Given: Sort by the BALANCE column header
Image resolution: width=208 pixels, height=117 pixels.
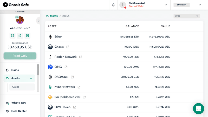Looking at the screenshot, I should (x=132, y=26).
